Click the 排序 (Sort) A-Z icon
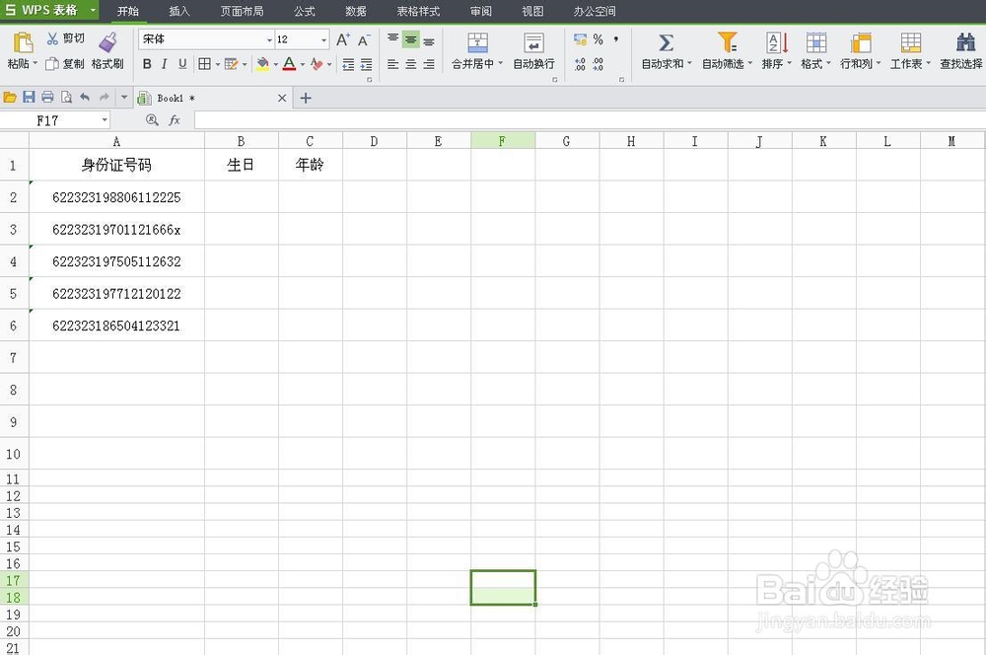 (775, 44)
